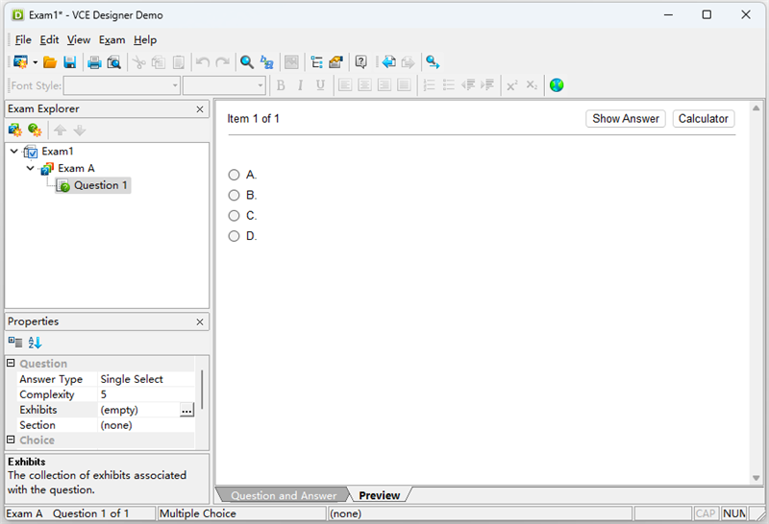Click the Redo arrow icon
769x524 pixels.
pos(223,62)
